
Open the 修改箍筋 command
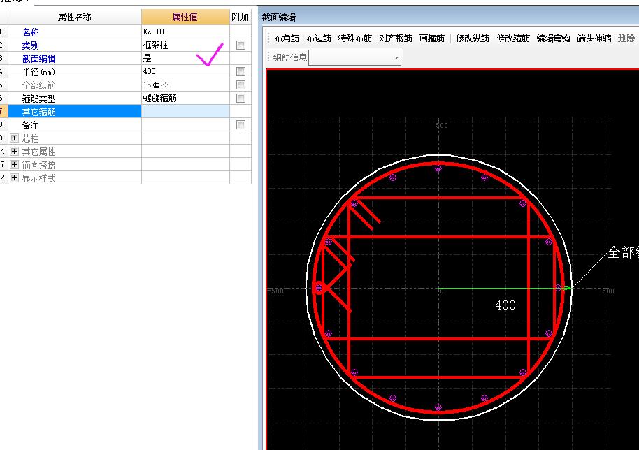point(513,38)
